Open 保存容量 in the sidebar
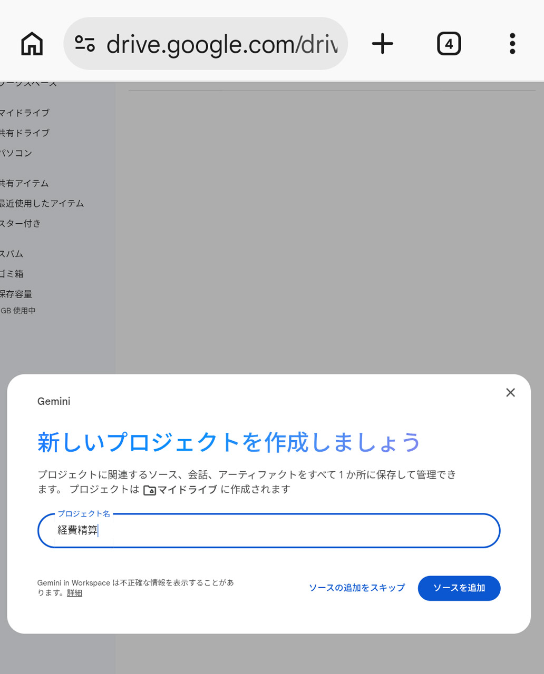The width and height of the screenshot is (544, 674). [16, 294]
